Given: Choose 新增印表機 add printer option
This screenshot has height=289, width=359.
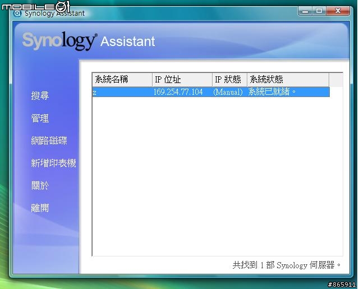Looking at the screenshot, I should pyautogui.click(x=53, y=163).
